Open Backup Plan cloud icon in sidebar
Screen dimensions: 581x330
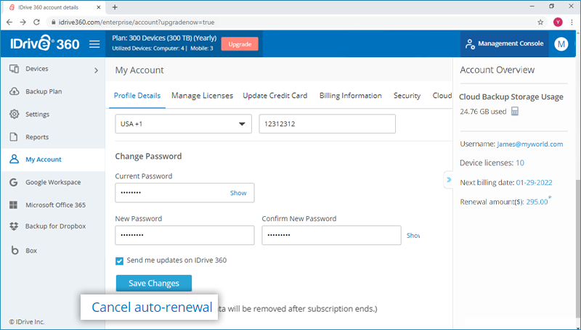click(14, 92)
